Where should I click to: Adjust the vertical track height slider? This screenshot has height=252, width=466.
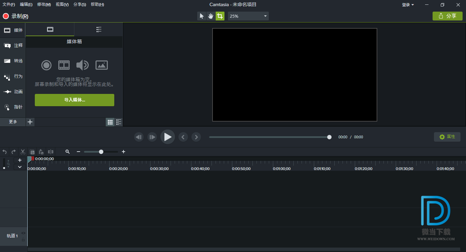pos(4,164)
